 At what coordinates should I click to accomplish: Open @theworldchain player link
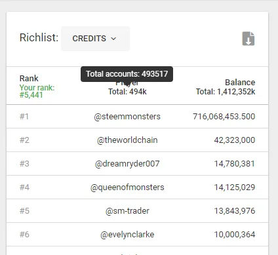[x=127, y=140]
